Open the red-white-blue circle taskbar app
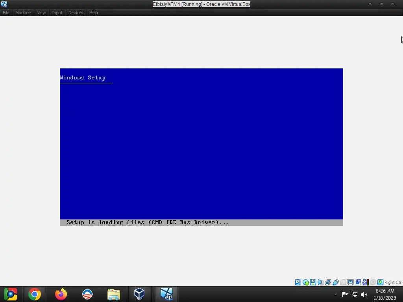 pos(87,294)
